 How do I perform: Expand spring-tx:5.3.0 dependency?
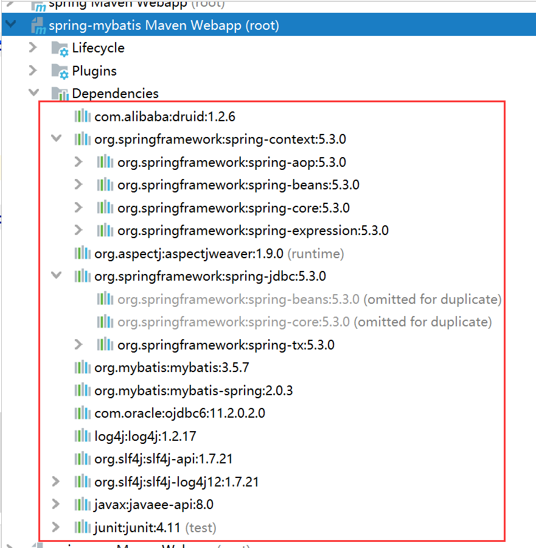pos(79,345)
